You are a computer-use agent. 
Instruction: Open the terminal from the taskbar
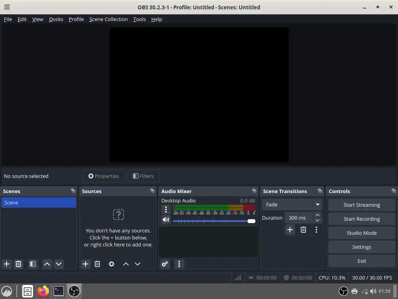[x=58, y=291]
